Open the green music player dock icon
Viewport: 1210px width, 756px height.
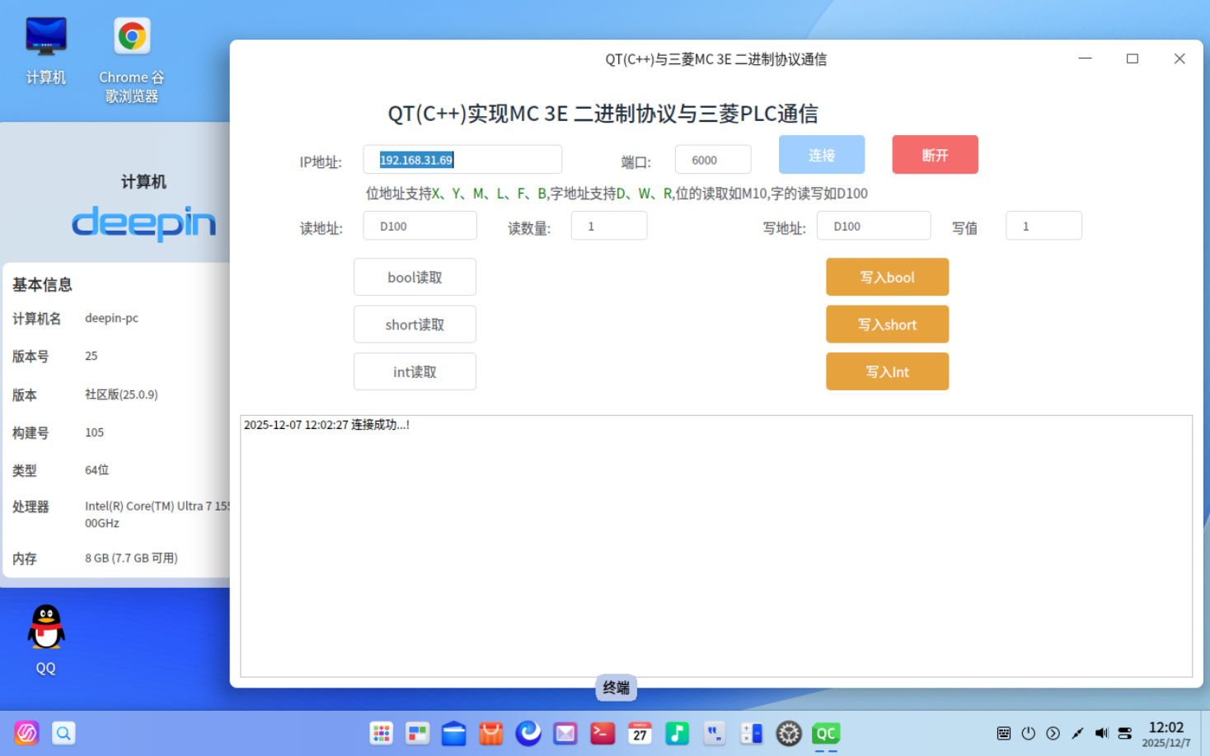click(x=677, y=733)
